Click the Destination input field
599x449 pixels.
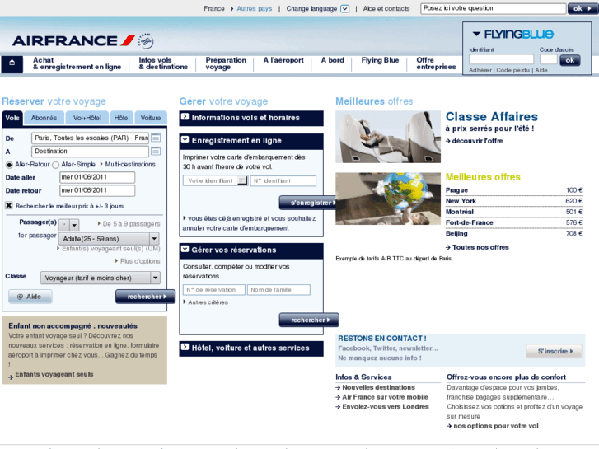[90, 152]
